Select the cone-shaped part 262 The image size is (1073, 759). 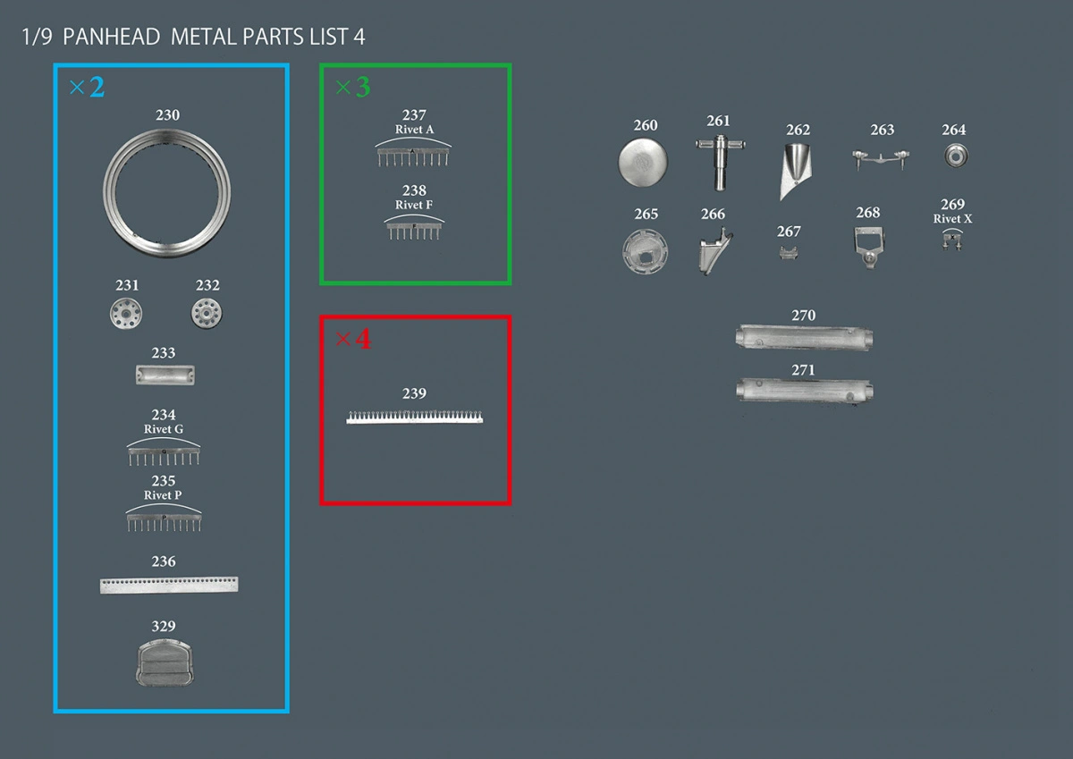click(795, 170)
